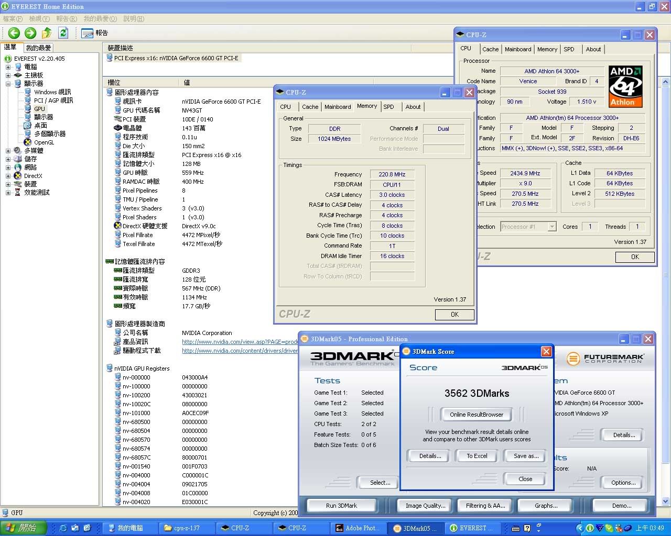Click the vertical scrollbar down arrow
This screenshot has width=671, height=536.
(x=665, y=501)
